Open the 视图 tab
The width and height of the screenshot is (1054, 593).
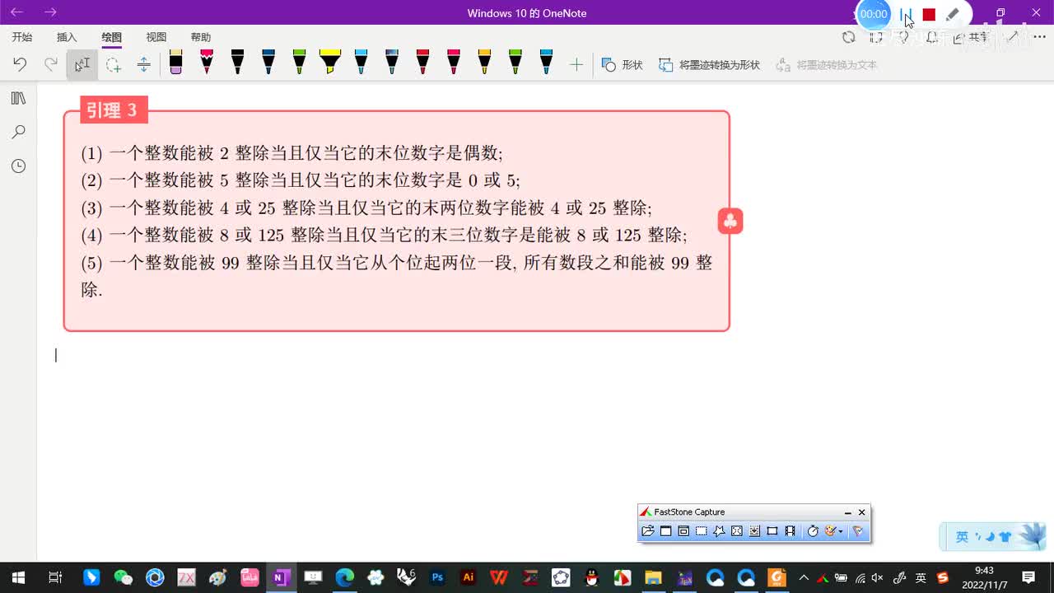156,37
